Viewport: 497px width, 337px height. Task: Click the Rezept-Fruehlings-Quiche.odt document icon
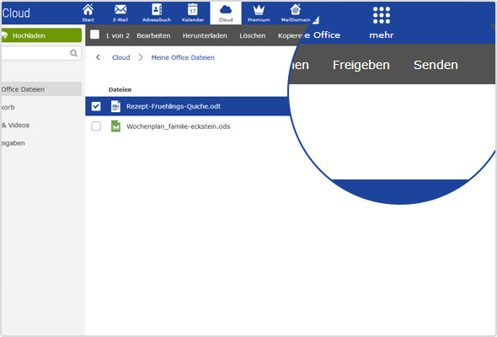pyautogui.click(x=115, y=106)
